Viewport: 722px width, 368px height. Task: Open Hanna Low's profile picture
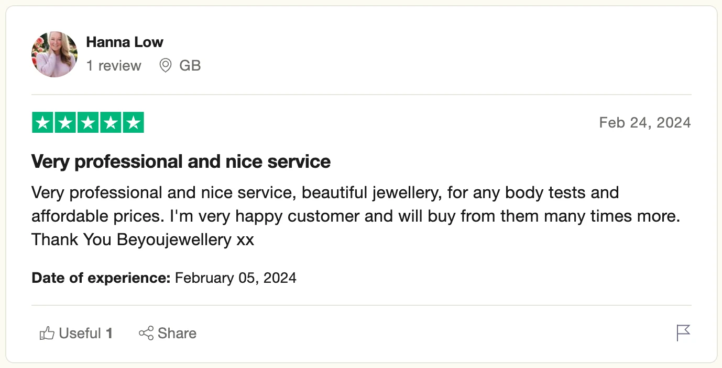coord(54,54)
